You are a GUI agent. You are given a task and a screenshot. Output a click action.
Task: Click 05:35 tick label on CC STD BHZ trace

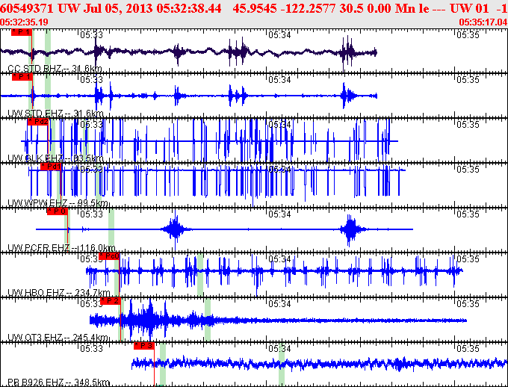(x=468, y=34)
